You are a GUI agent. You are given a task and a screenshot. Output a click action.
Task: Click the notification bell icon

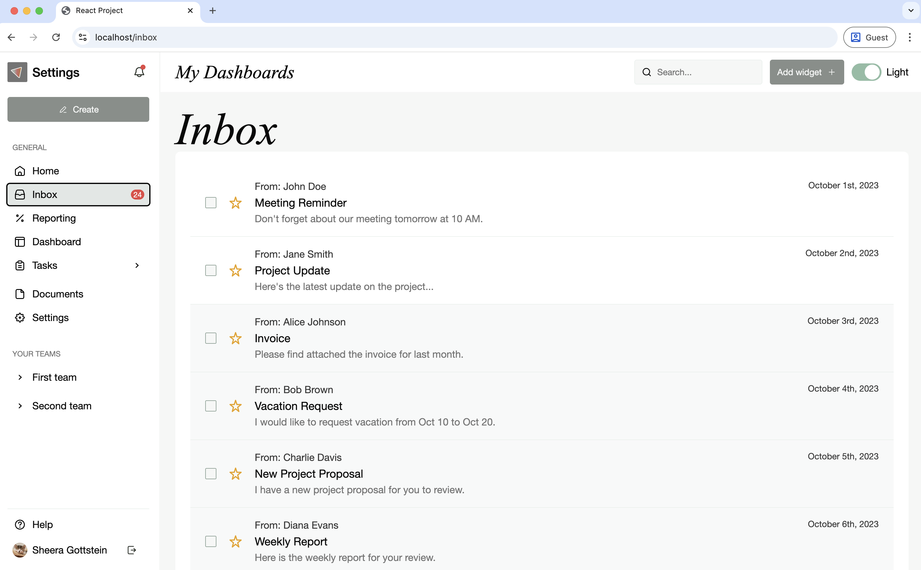(x=139, y=71)
